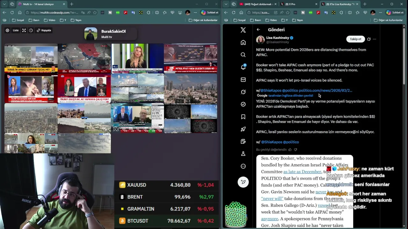Image resolution: width=408 pixels, height=229 pixels.
Task: Select the 'X'te Lisa Kashinsky' tab
Action: click(x=339, y=4)
